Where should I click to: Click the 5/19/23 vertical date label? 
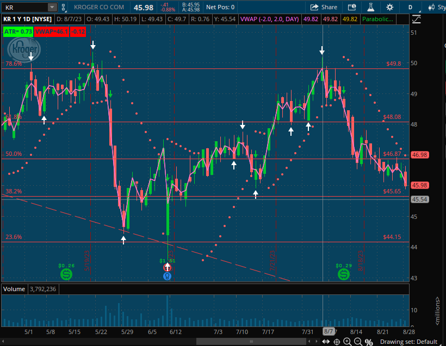pos(87,261)
